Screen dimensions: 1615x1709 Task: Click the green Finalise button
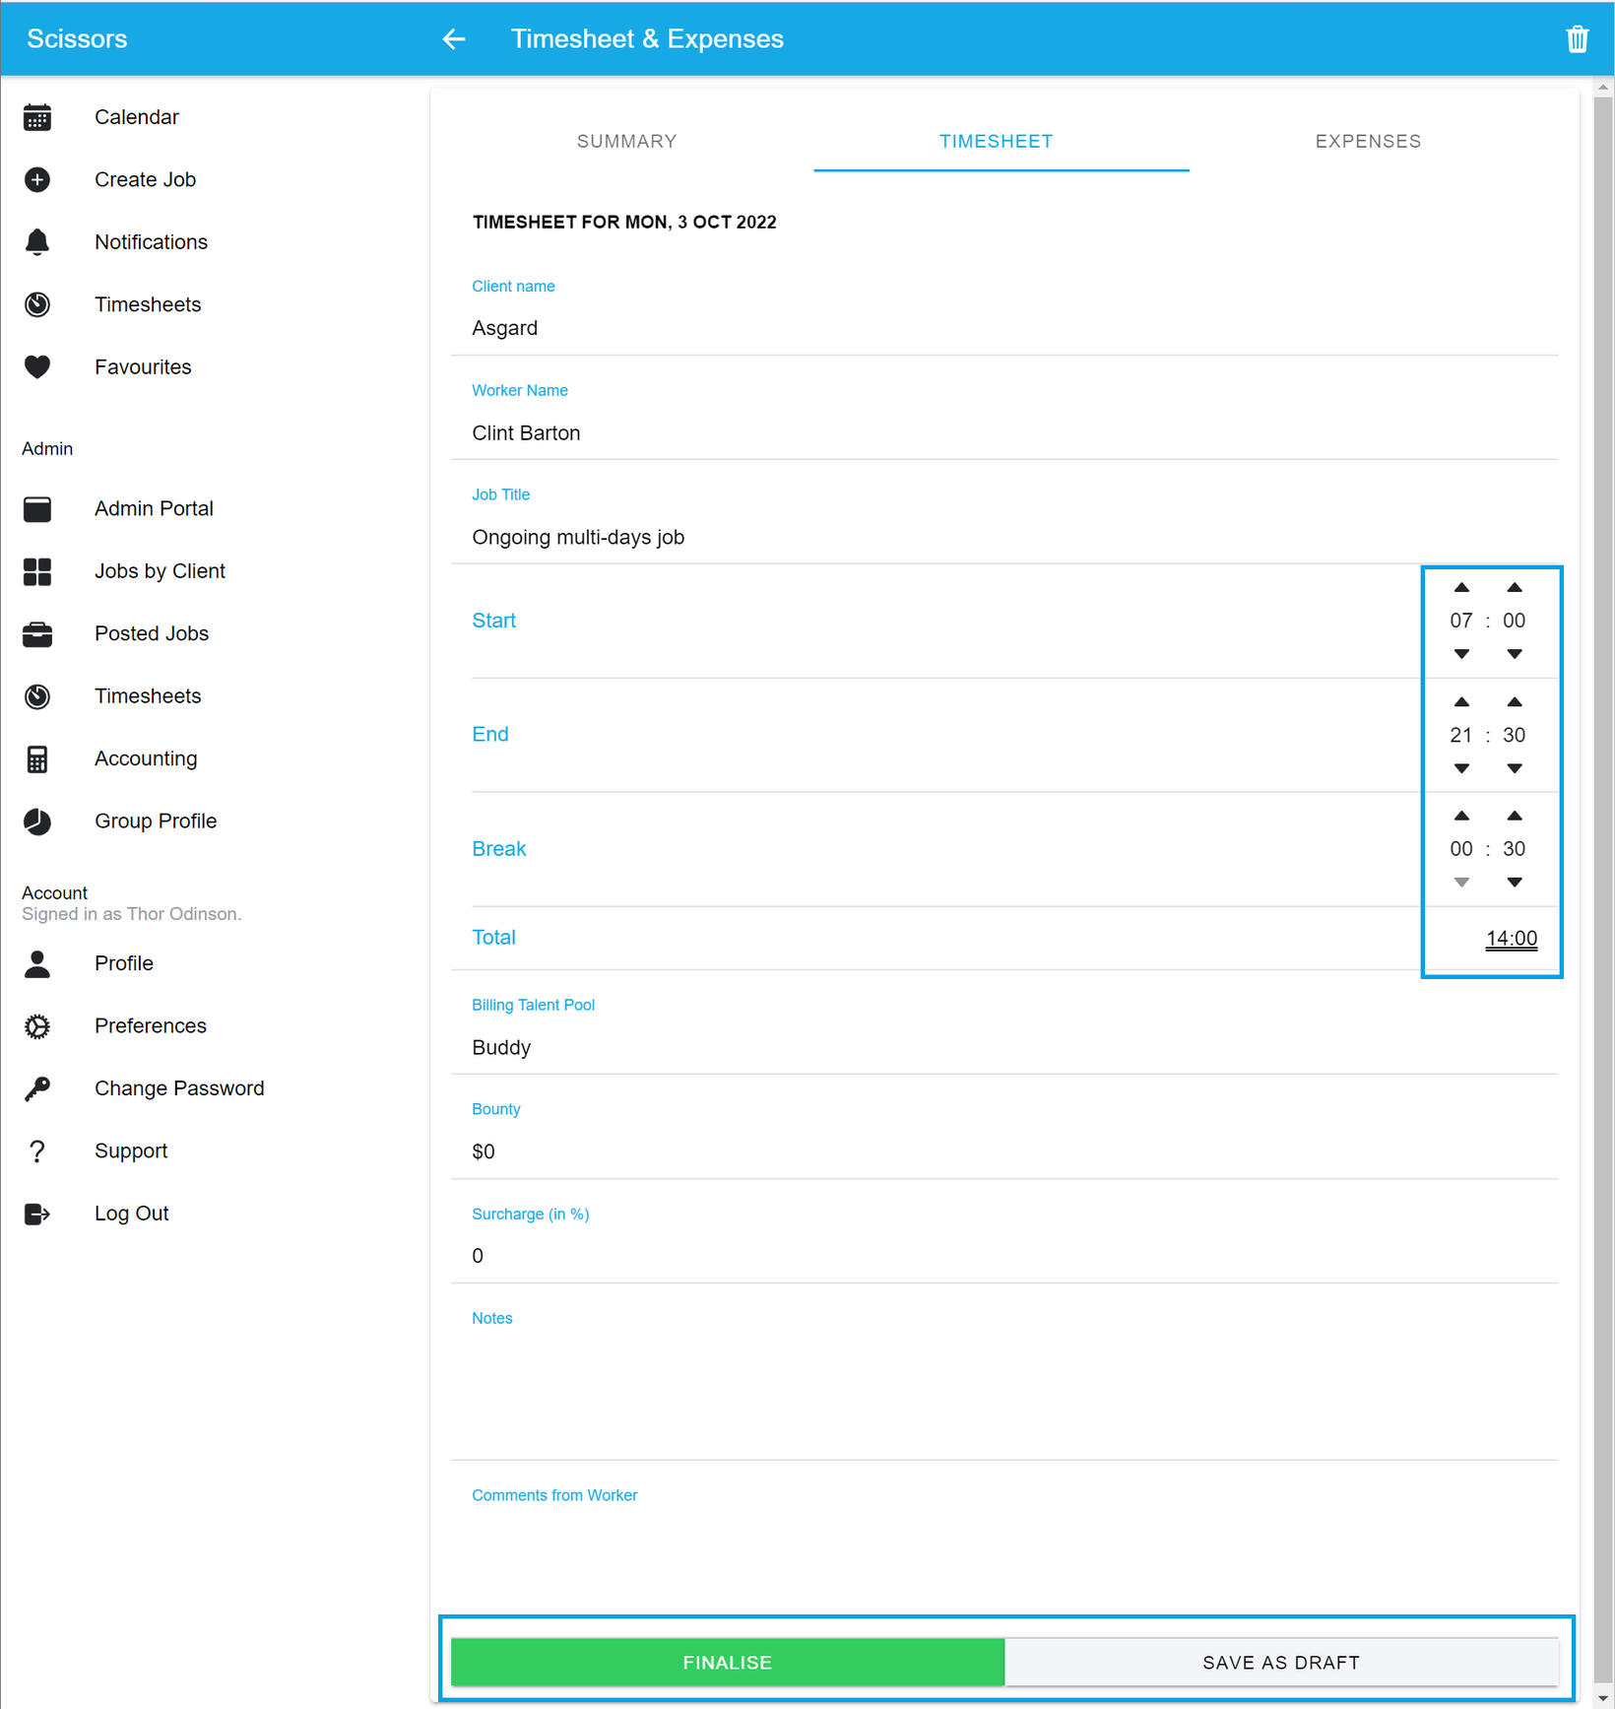coord(728,1663)
